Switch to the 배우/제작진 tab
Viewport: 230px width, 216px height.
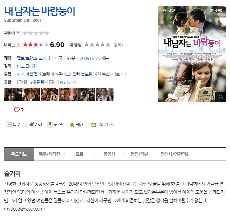click(x=49, y=154)
